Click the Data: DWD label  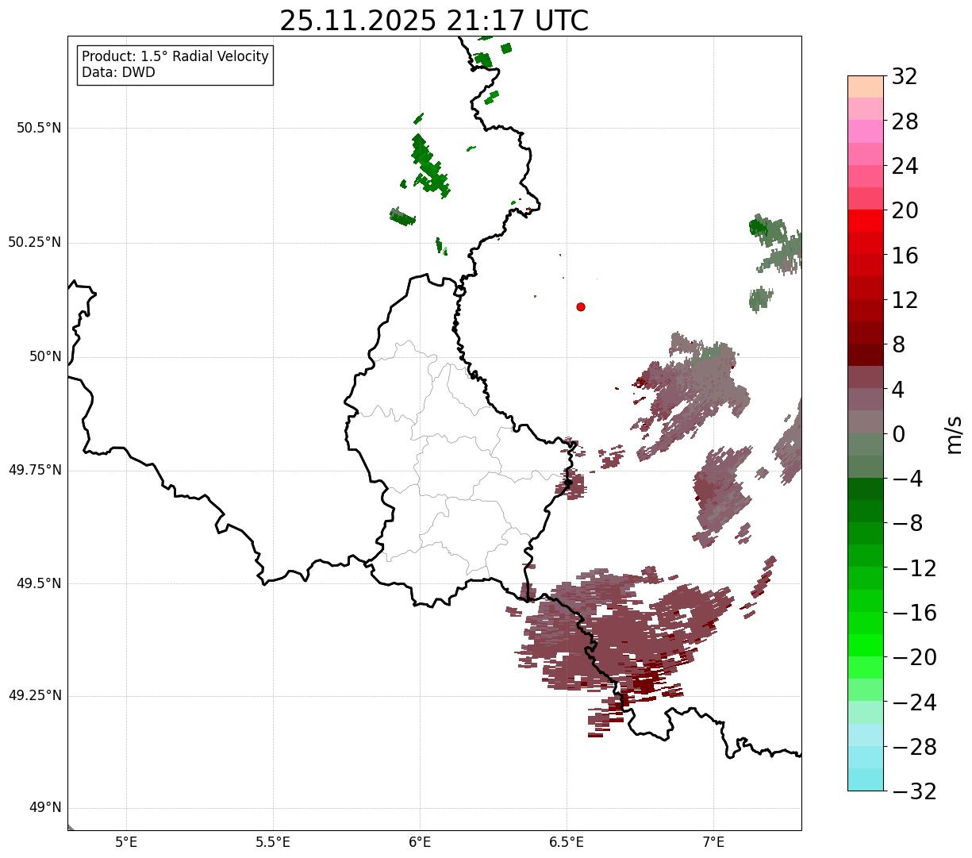click(x=118, y=73)
